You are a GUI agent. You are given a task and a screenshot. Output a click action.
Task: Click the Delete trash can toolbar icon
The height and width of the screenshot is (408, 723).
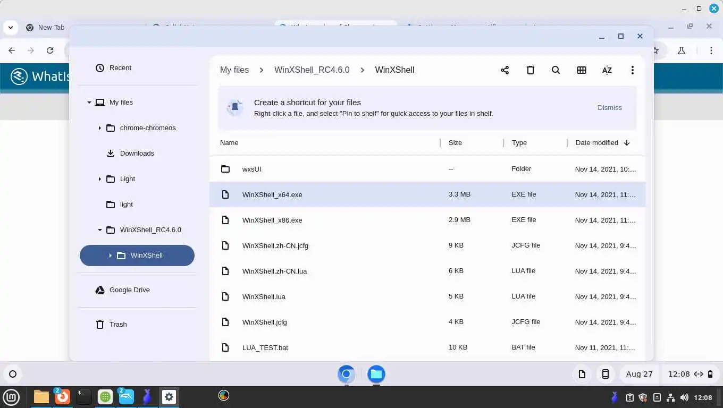click(530, 70)
